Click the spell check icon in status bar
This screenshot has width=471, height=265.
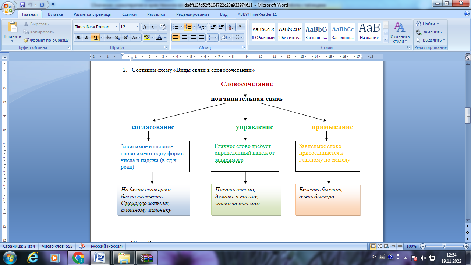[82, 246]
